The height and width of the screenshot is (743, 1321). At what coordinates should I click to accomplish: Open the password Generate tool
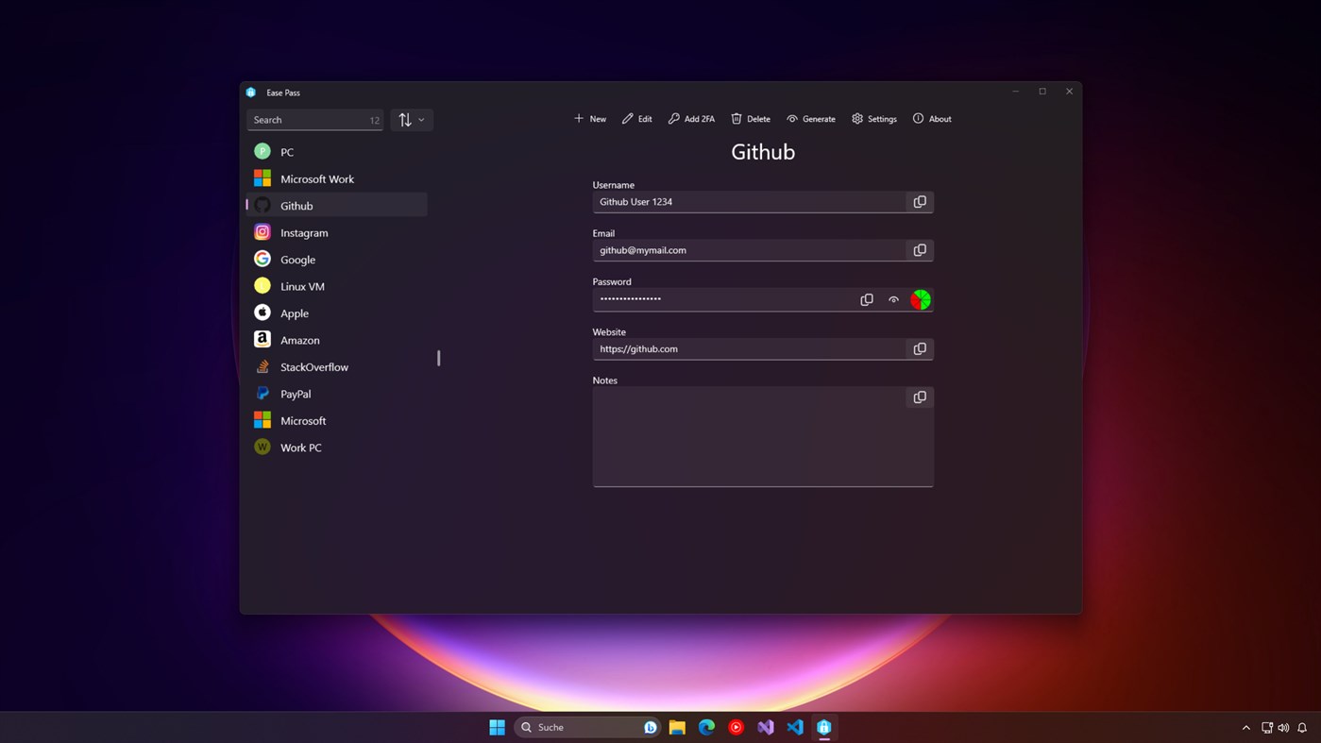click(x=811, y=119)
